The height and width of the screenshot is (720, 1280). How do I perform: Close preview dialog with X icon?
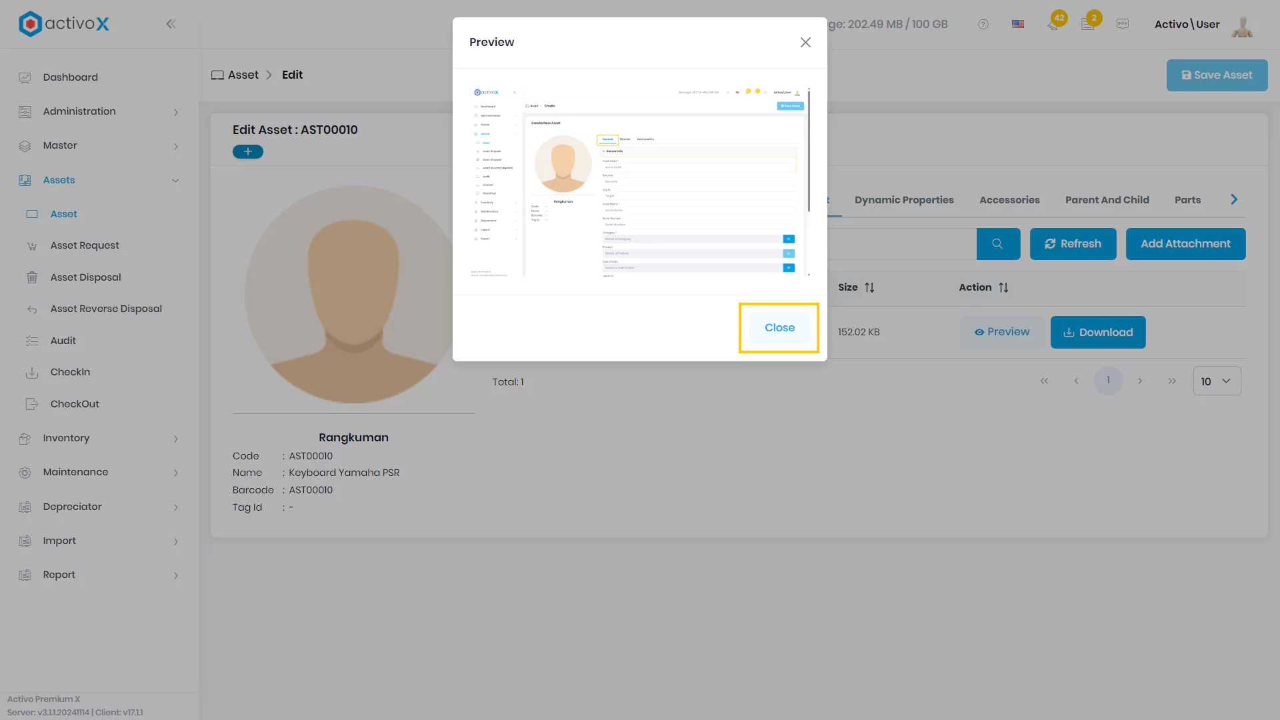[805, 43]
